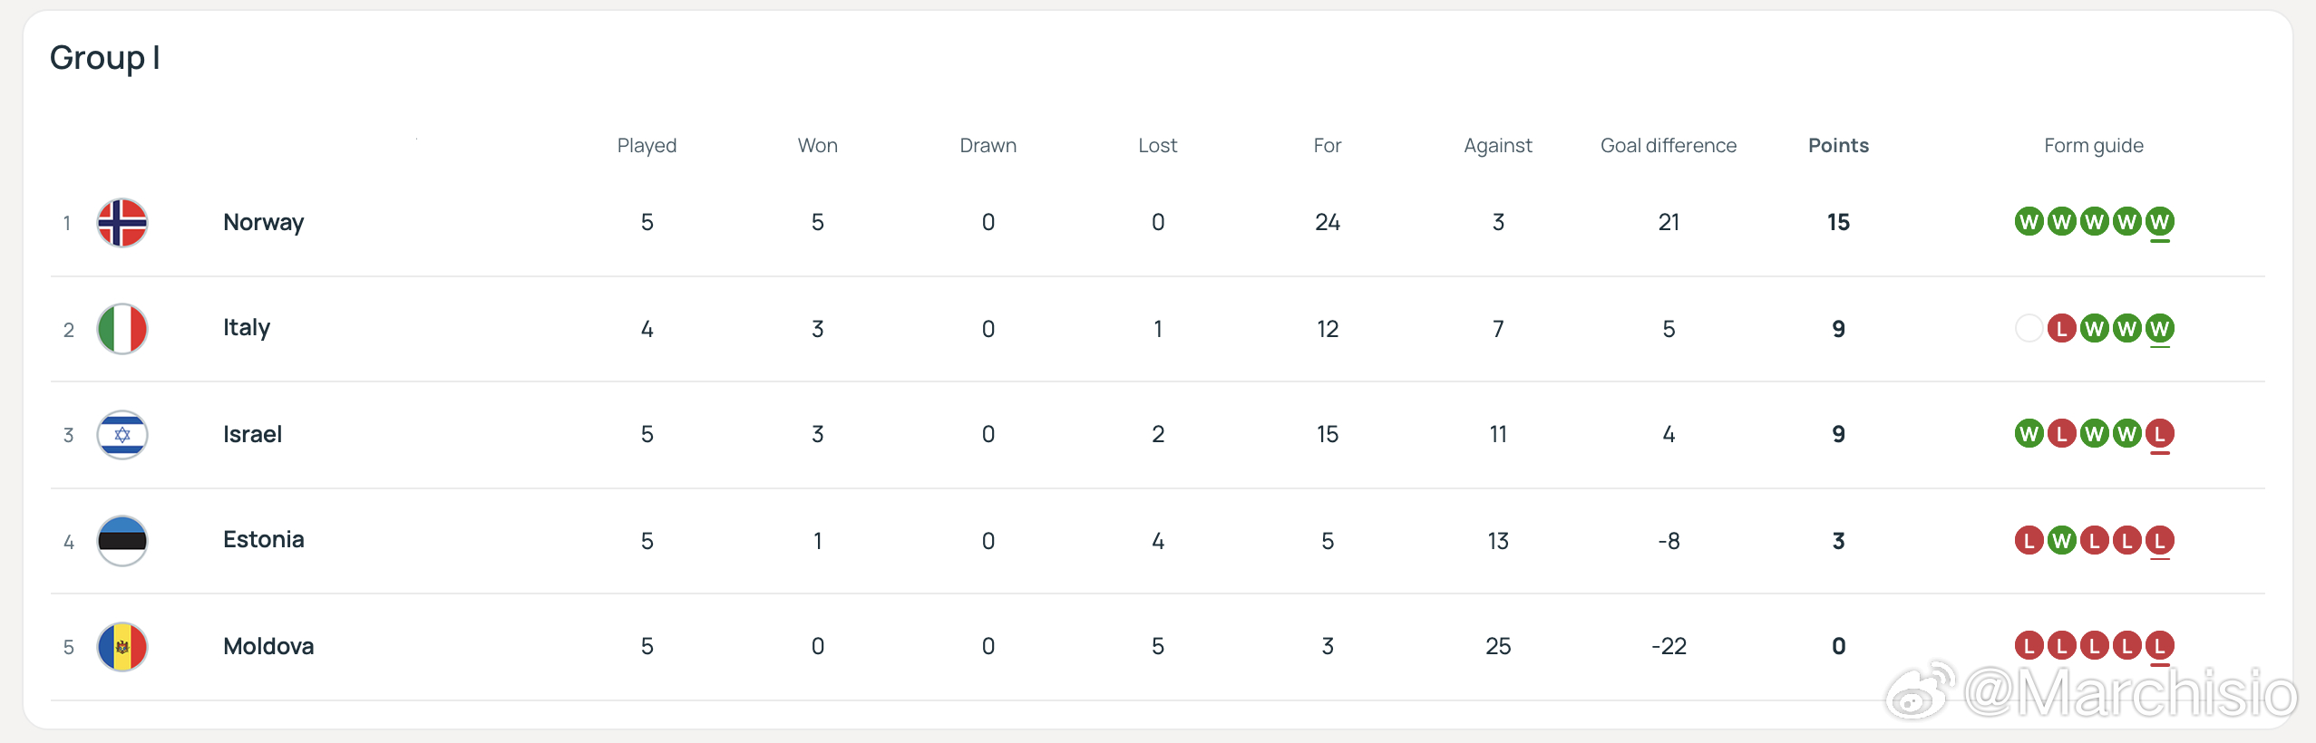Click the Italy flag icon
Viewport: 2316px width, 743px height.
(122, 329)
